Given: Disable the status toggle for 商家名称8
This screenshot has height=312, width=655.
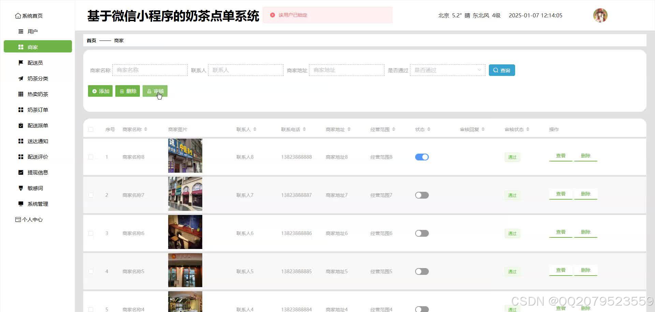Looking at the screenshot, I should [x=422, y=157].
